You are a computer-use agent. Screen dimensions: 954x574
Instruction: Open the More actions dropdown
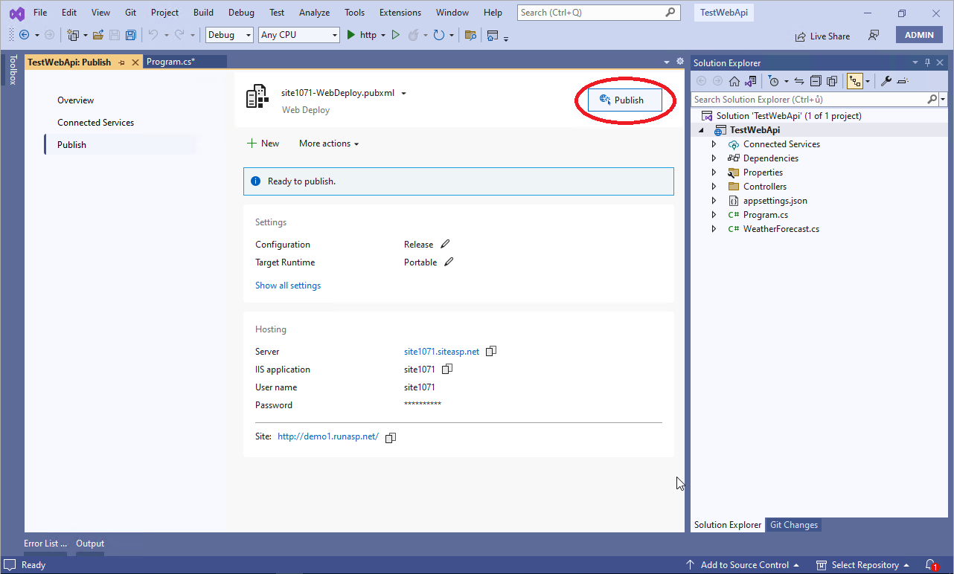[329, 143]
